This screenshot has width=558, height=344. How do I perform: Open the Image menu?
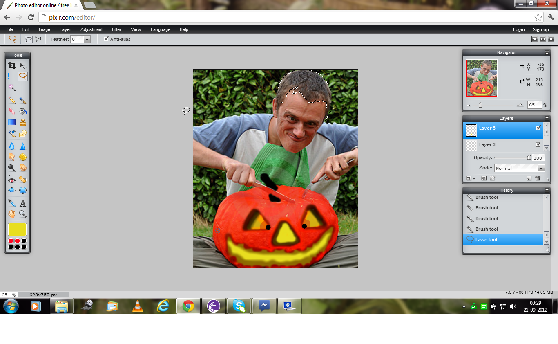pyautogui.click(x=45, y=29)
